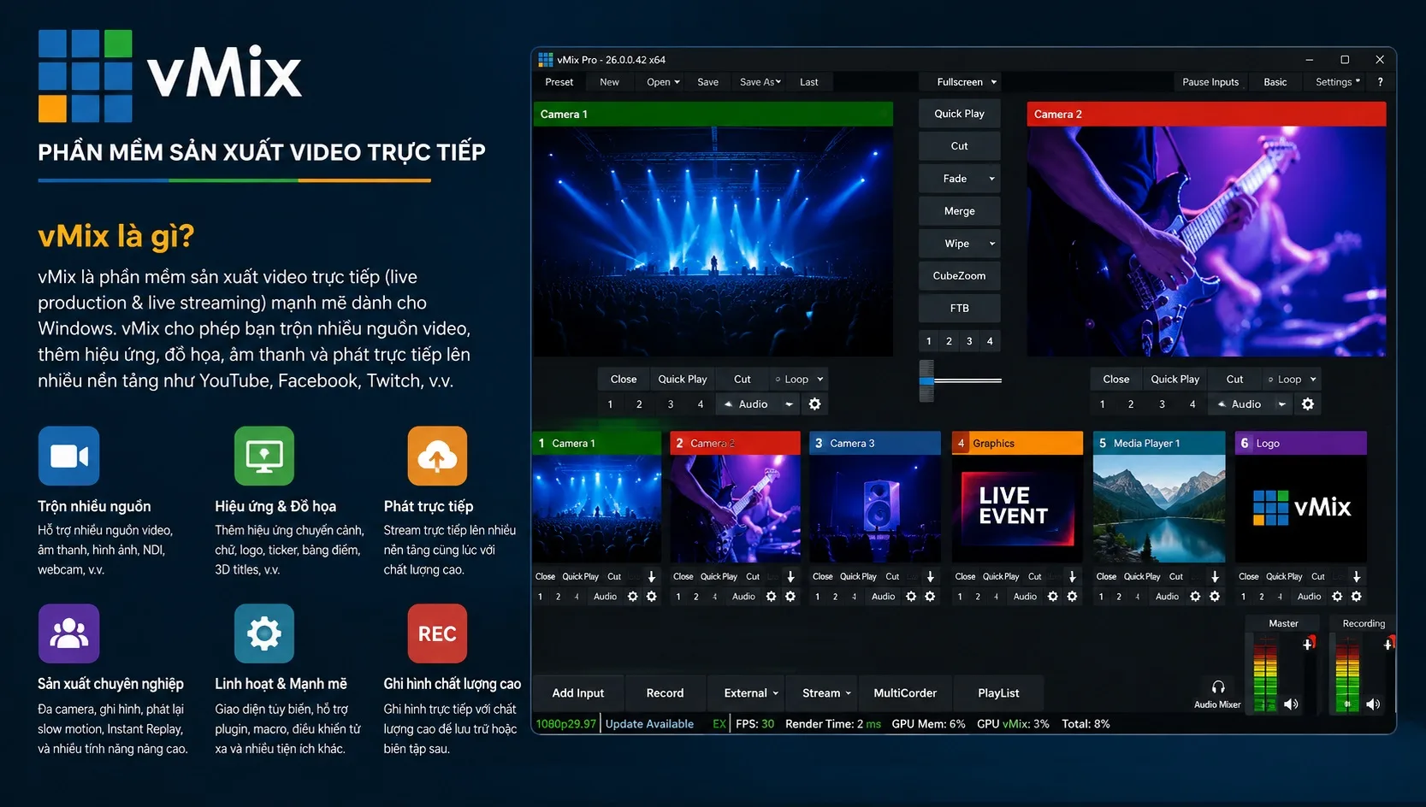
Task: Trigger the Merge transition
Action: point(959,211)
